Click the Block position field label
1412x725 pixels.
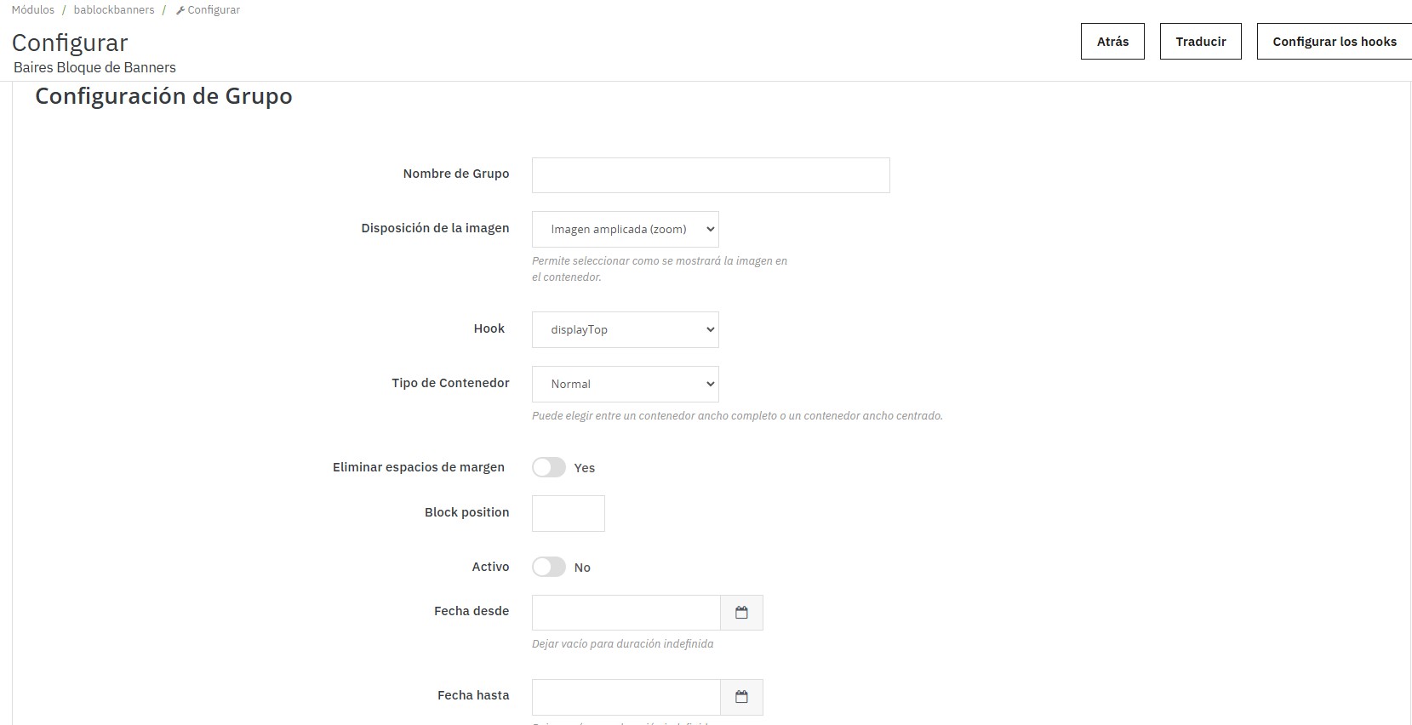tap(466, 512)
